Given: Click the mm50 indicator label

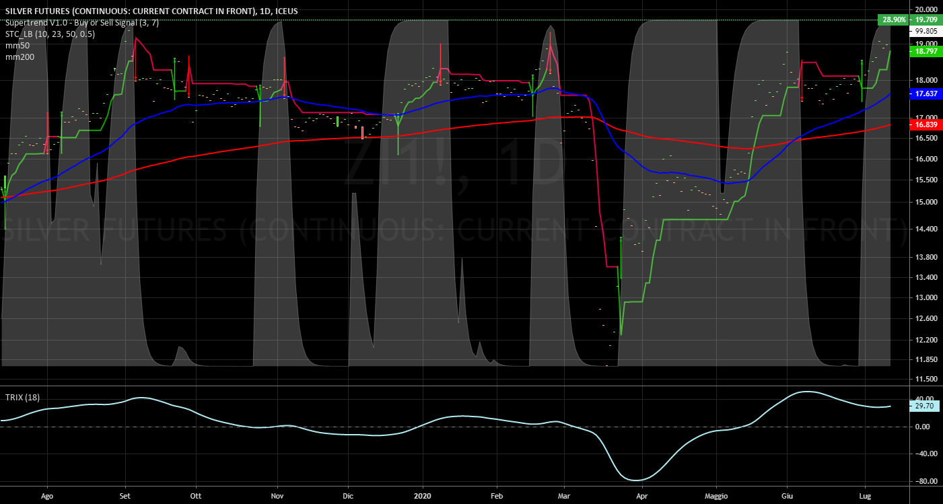Looking at the screenshot, I should (16, 45).
